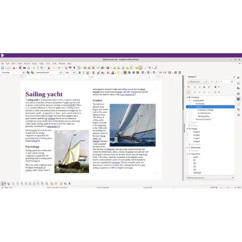Open the Styles menu

point(34,64)
